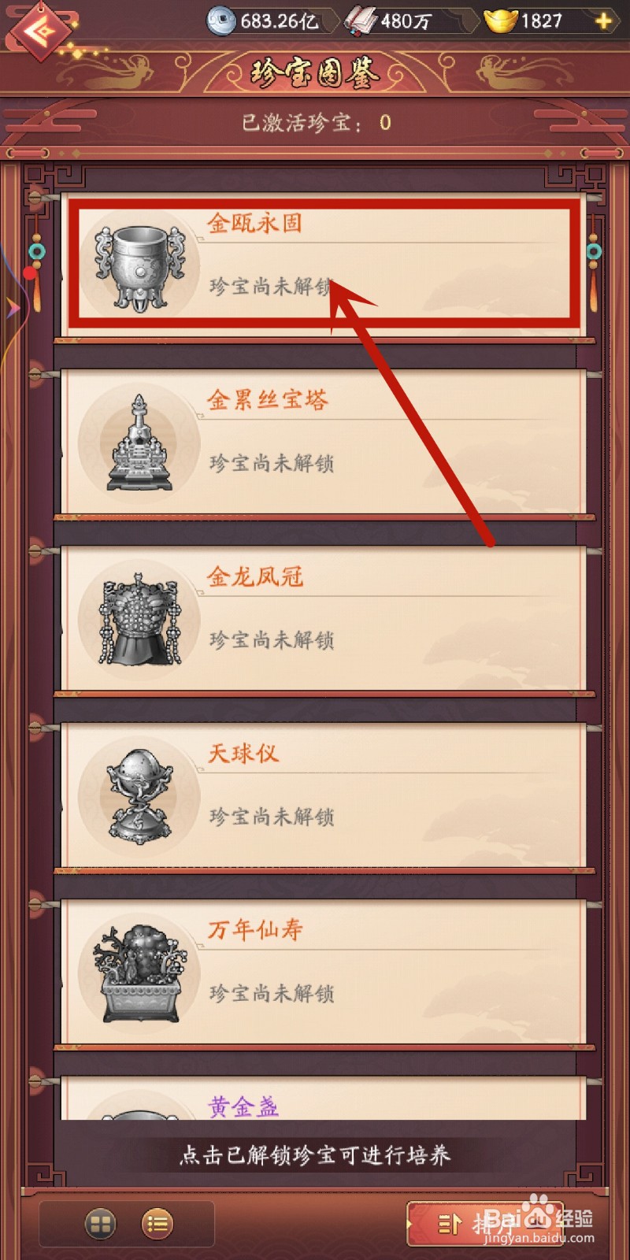Expand the left side arrow tab
The width and height of the screenshot is (630, 1260).
[x=12, y=308]
